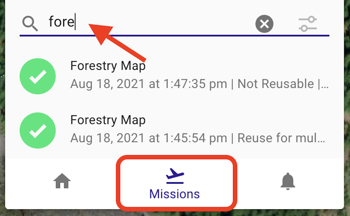This screenshot has height=216, width=350.
Task: Go to the Home tab icon
Action: click(62, 181)
